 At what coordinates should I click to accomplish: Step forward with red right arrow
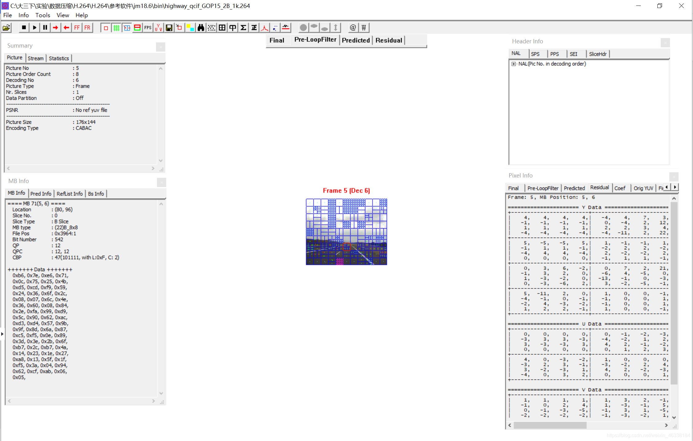pos(55,28)
